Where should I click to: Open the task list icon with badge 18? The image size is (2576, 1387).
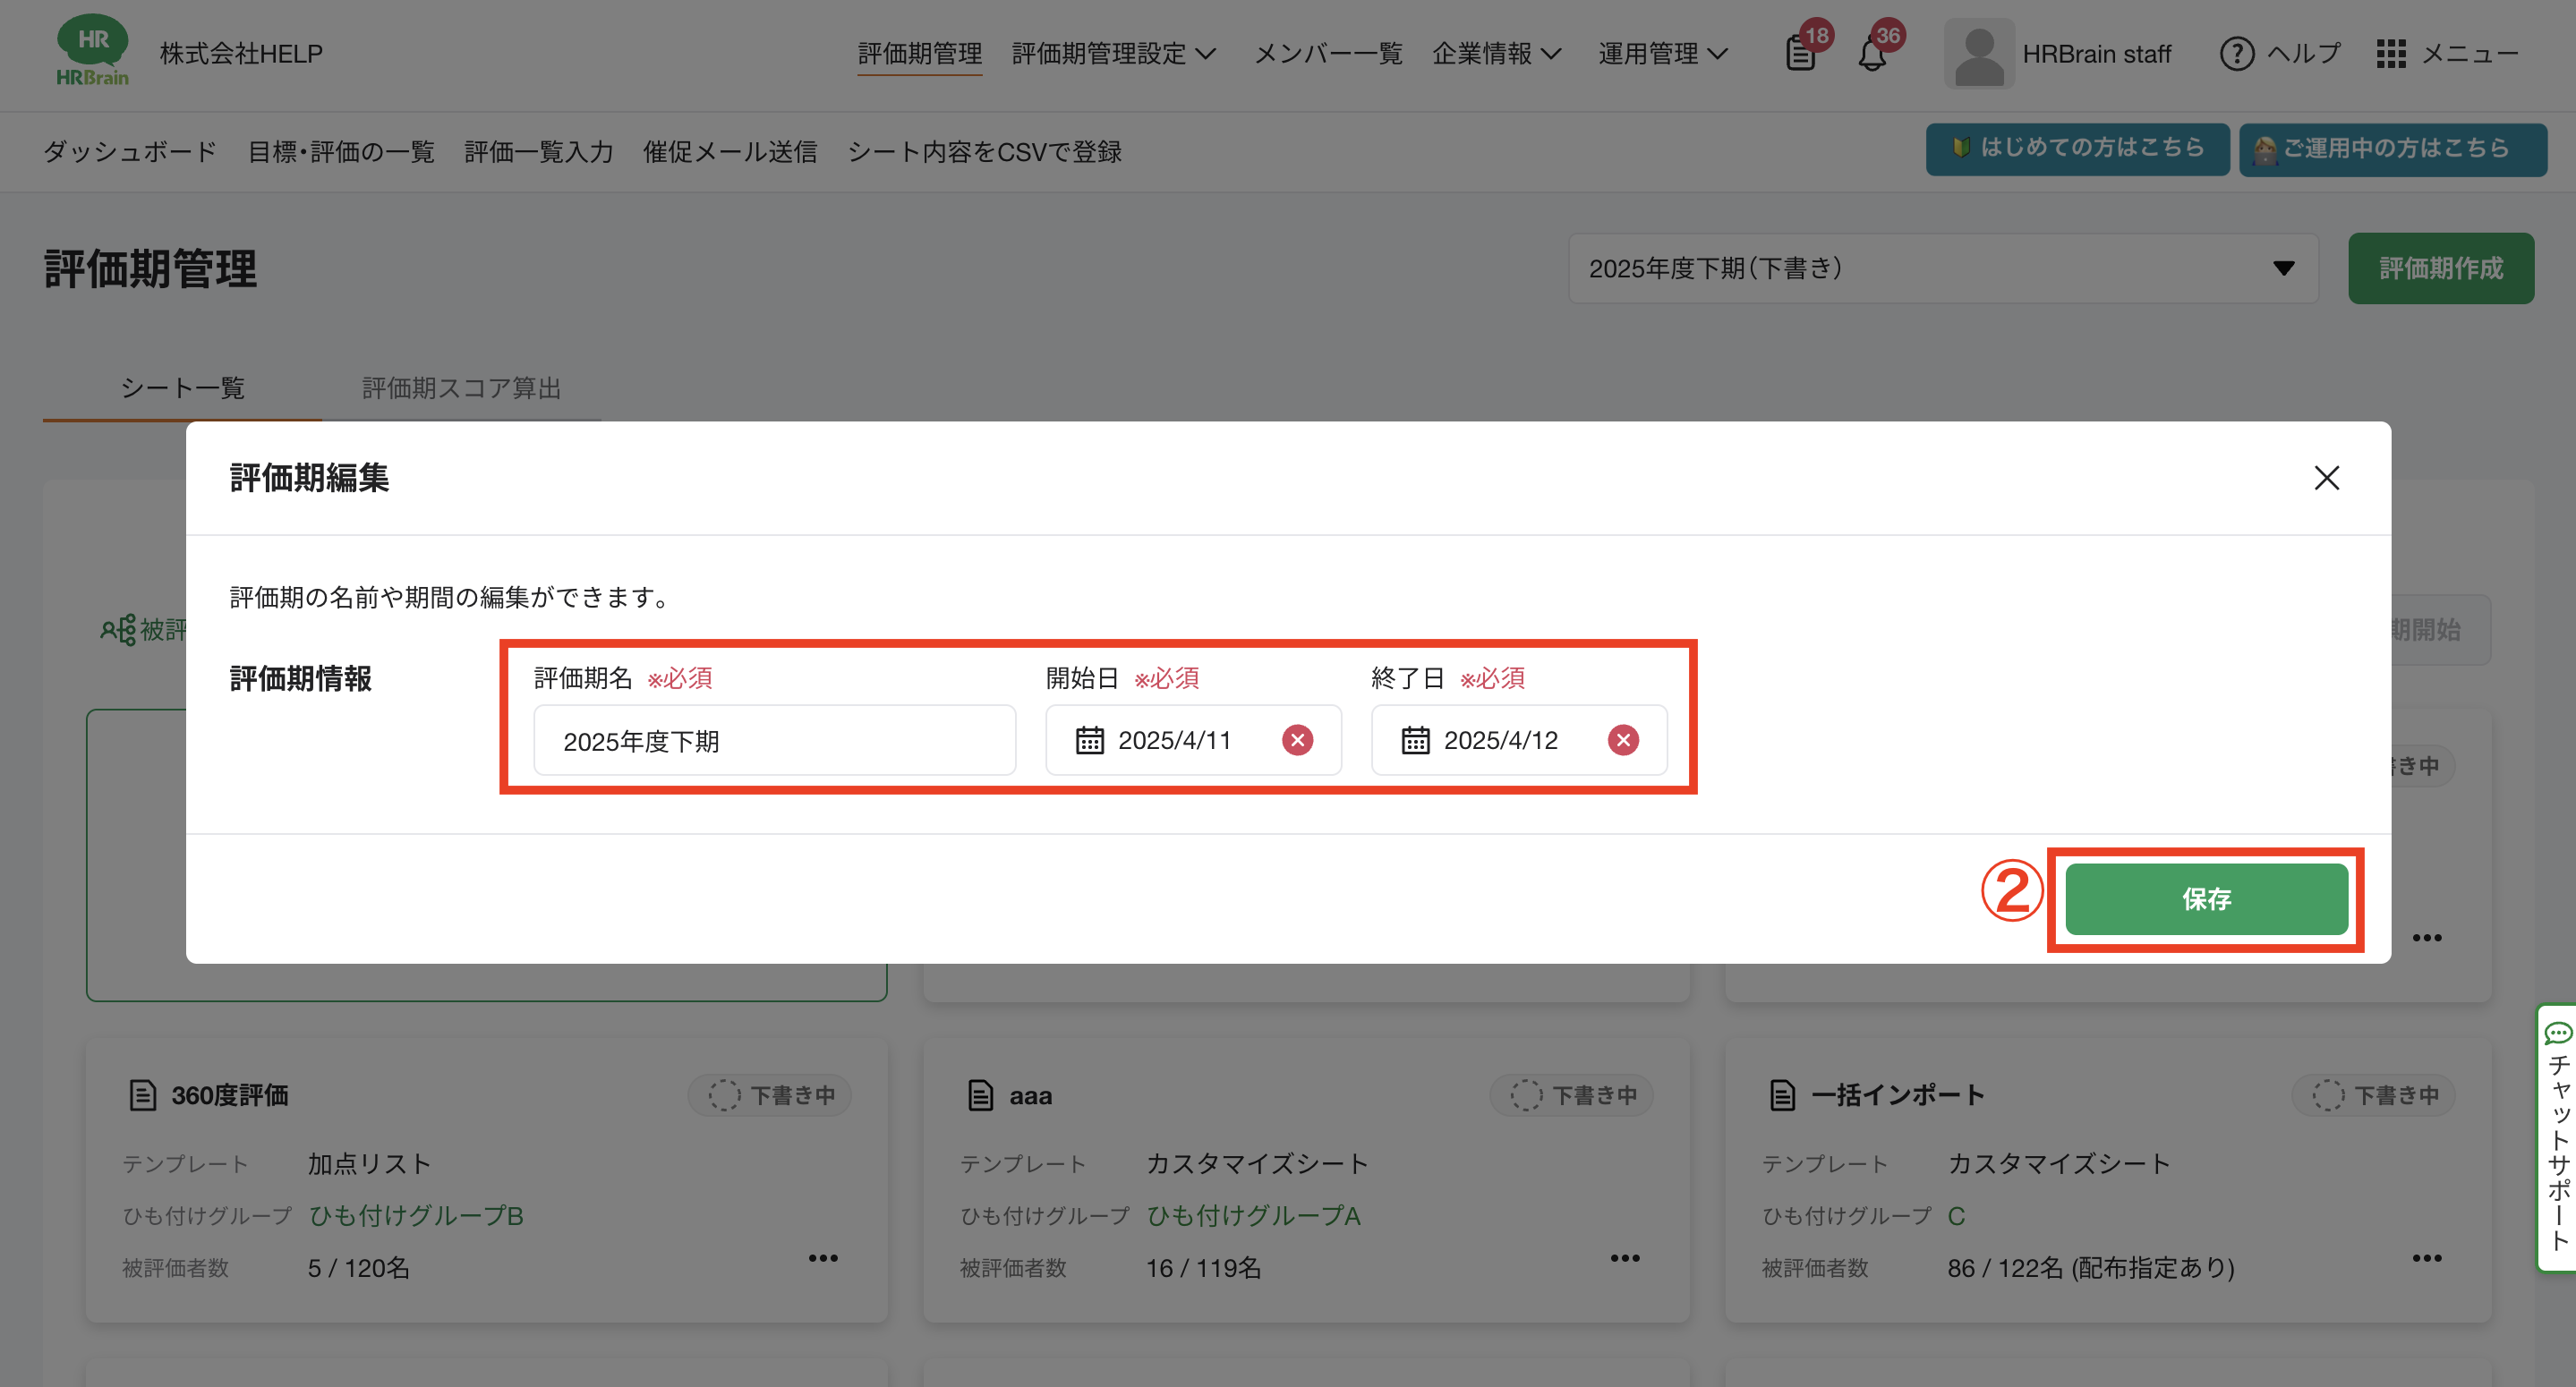pos(1800,54)
